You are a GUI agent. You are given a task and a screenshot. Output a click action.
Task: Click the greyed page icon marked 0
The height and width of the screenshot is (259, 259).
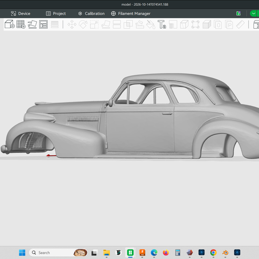click(x=218, y=25)
